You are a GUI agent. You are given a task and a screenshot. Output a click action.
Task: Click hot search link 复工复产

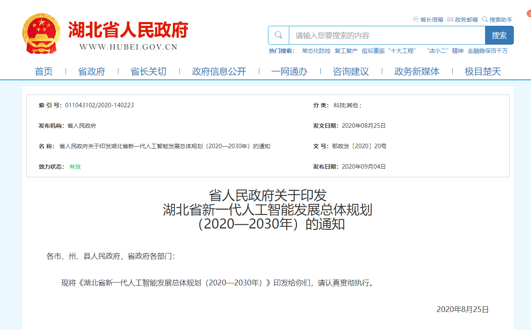346,51
